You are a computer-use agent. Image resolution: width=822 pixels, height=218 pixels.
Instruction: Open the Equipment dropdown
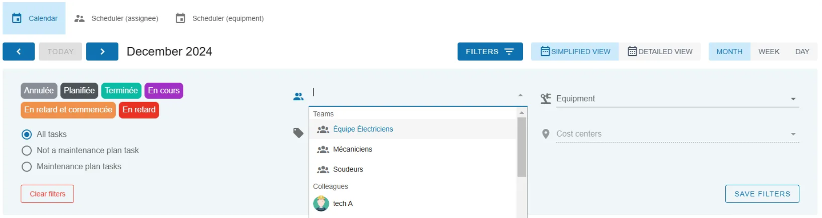coord(678,98)
